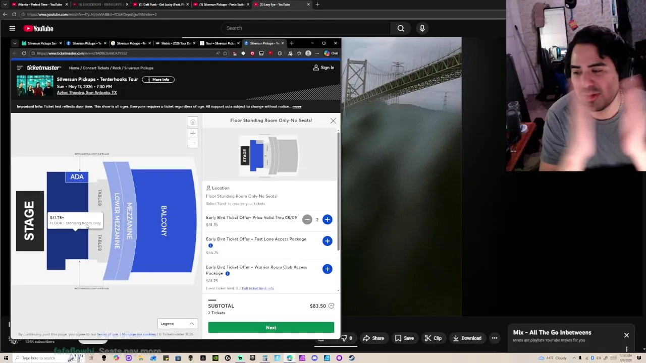The width and height of the screenshot is (646, 363).
Task: Expand Important Info with the more link
Action: (297, 106)
